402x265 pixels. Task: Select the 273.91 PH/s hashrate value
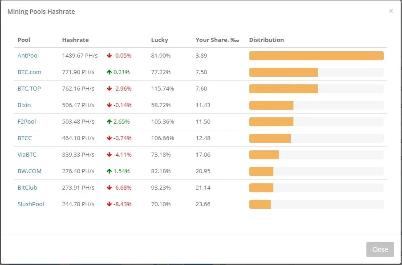pos(78,187)
